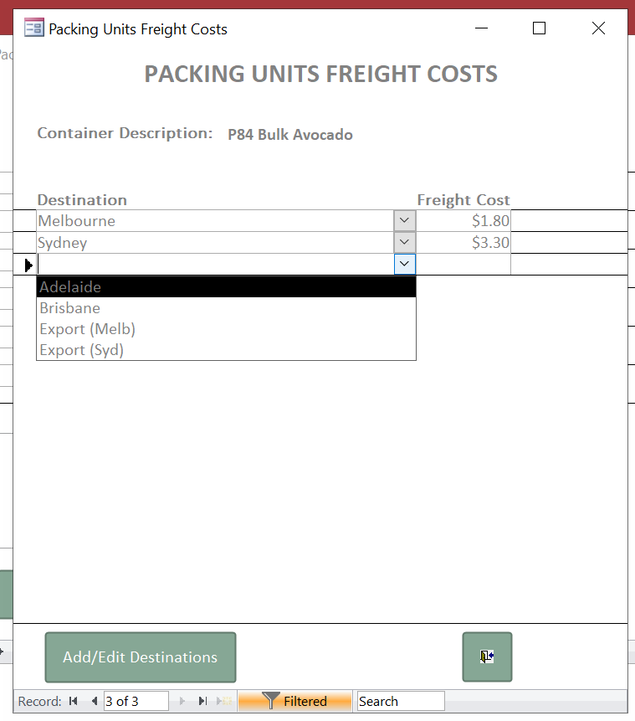Pick Export (Melb) from the list
This screenshot has height=721, width=635.
tap(226, 329)
